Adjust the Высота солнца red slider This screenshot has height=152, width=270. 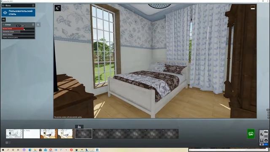(x=19, y=29)
